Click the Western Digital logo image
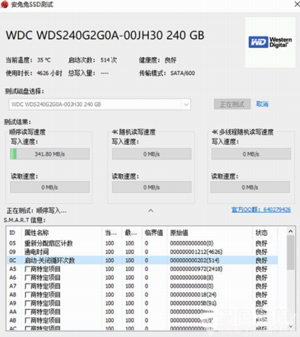Screen dimensions: 300x337 [270, 42]
